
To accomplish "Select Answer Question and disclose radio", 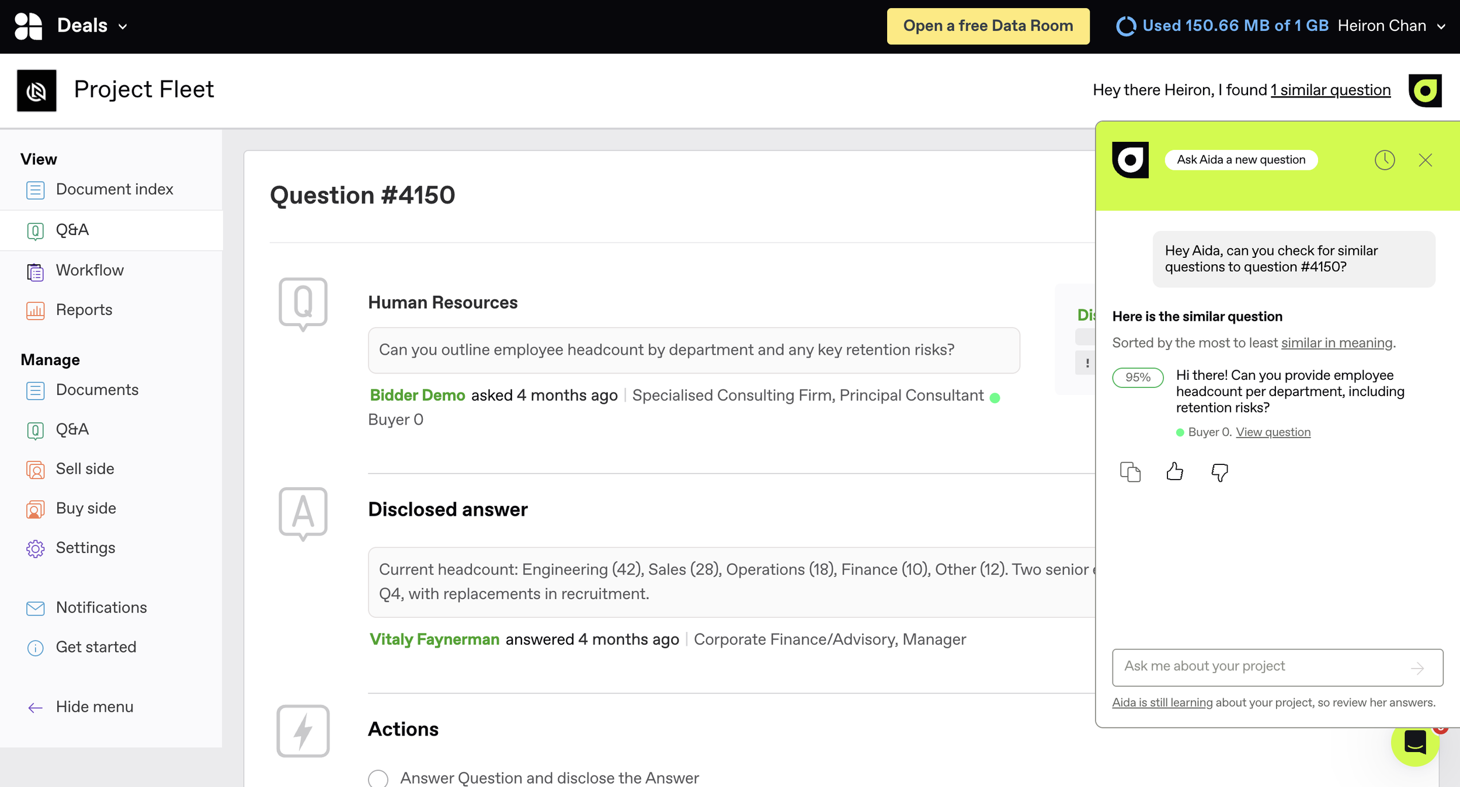I will click(378, 778).
